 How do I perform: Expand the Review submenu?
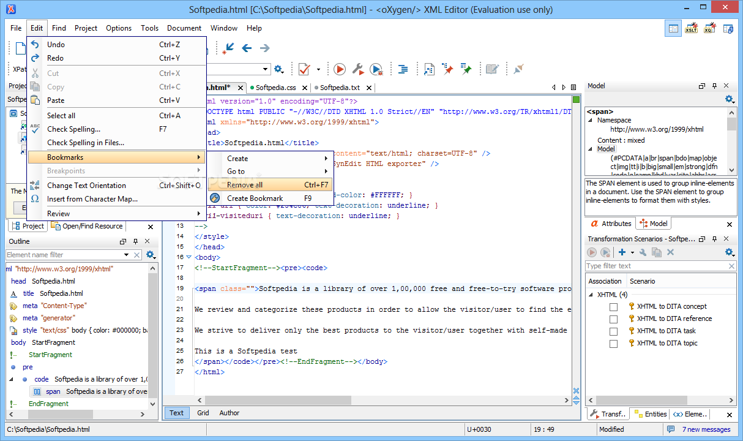click(116, 214)
